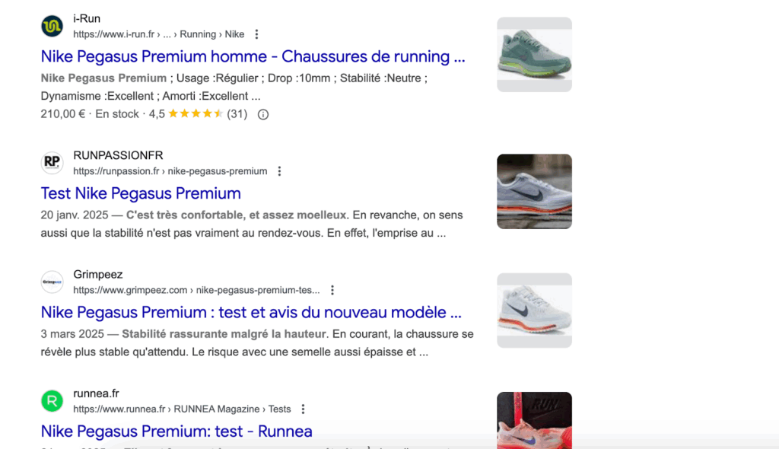
Task: Click the Grimpeez site favicon
Action: tap(52, 282)
